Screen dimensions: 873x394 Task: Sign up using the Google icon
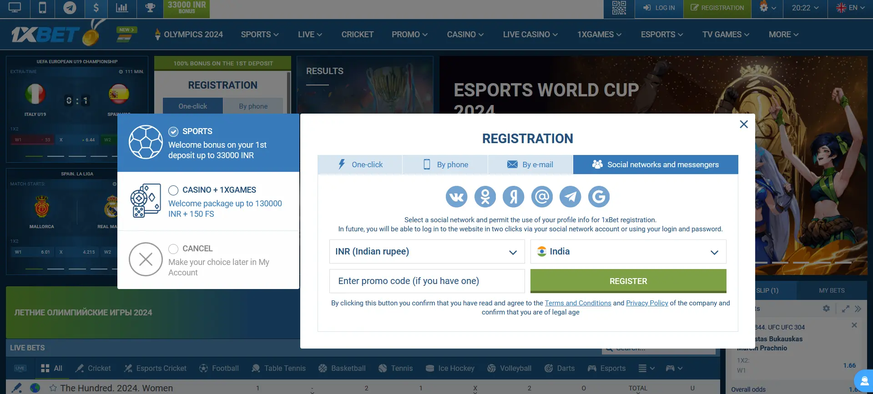pos(599,197)
